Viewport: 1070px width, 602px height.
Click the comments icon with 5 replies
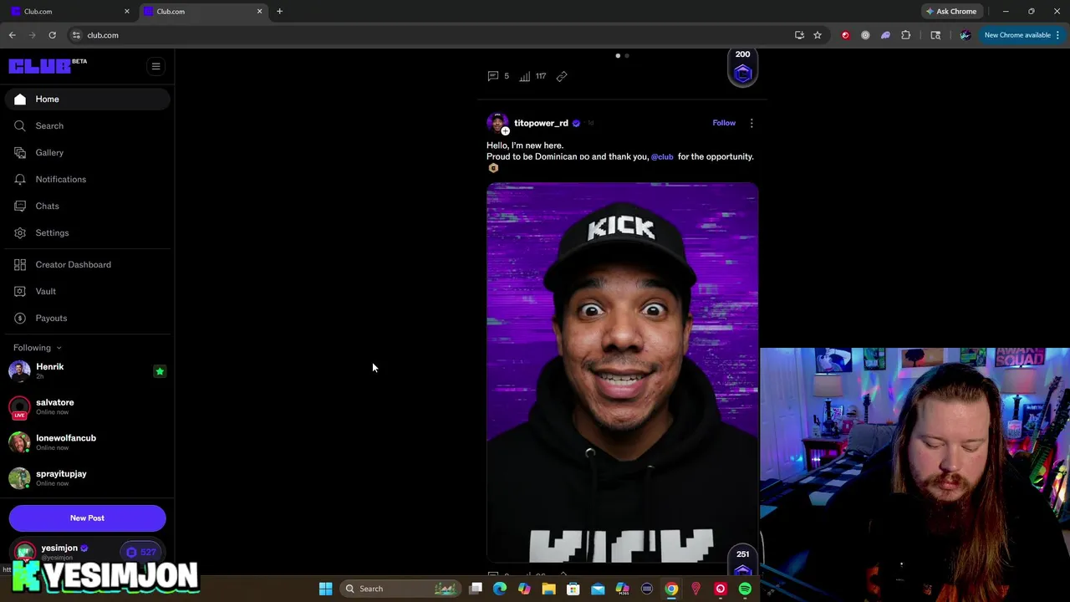[493, 76]
